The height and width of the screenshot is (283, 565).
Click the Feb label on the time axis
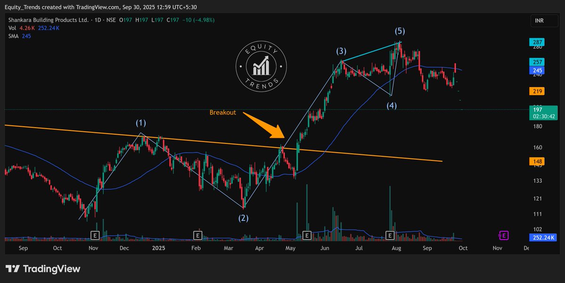tap(196, 247)
